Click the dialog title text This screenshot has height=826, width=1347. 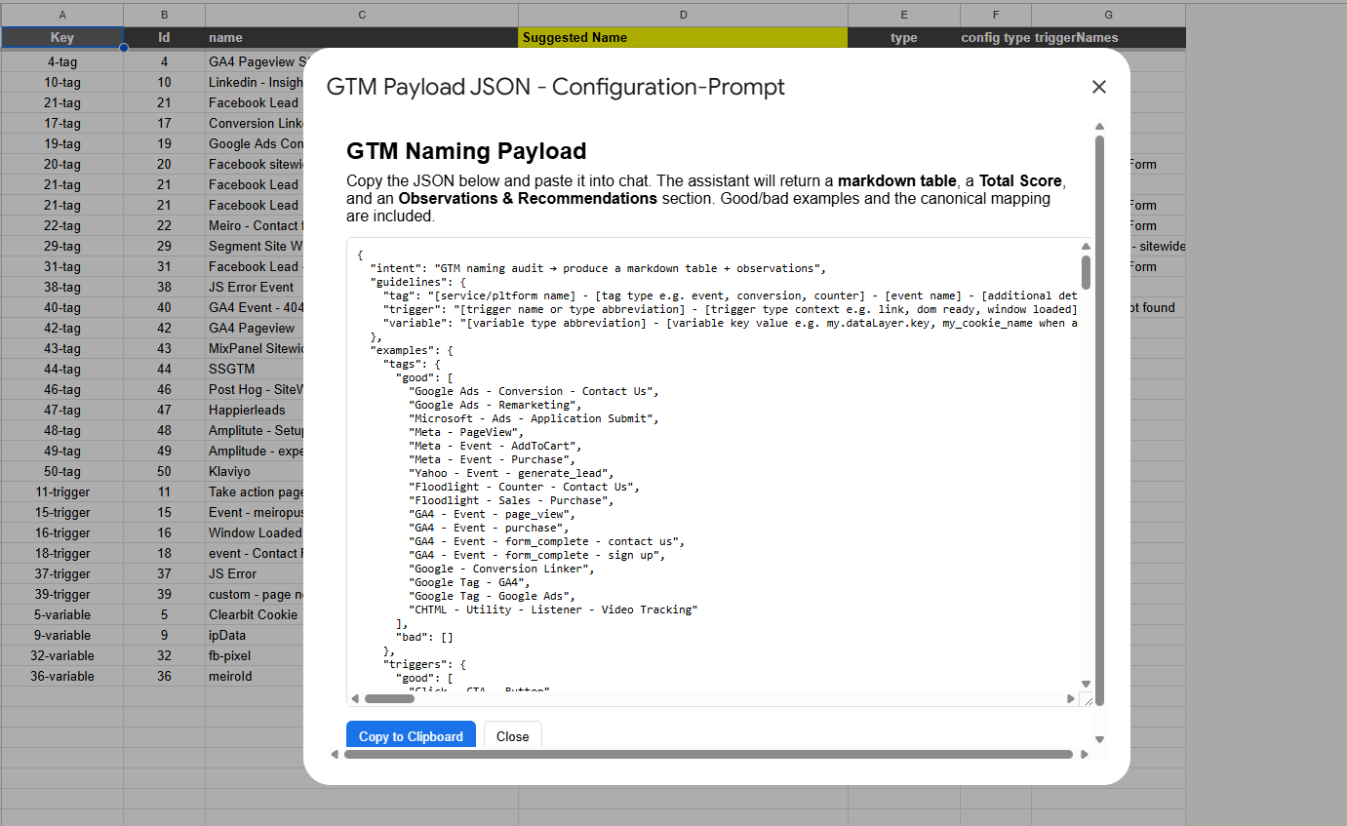(555, 87)
